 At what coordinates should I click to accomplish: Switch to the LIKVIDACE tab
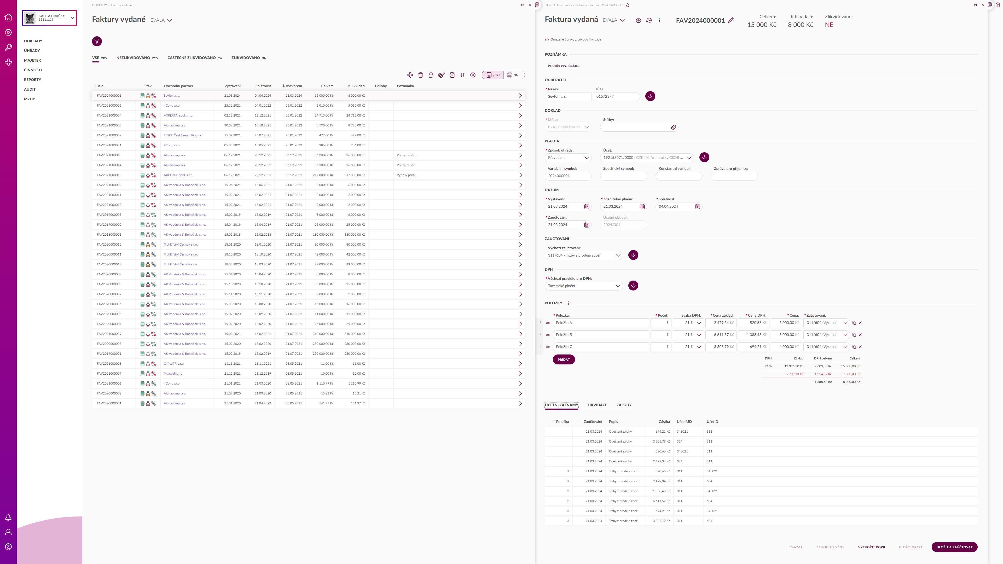(597, 405)
